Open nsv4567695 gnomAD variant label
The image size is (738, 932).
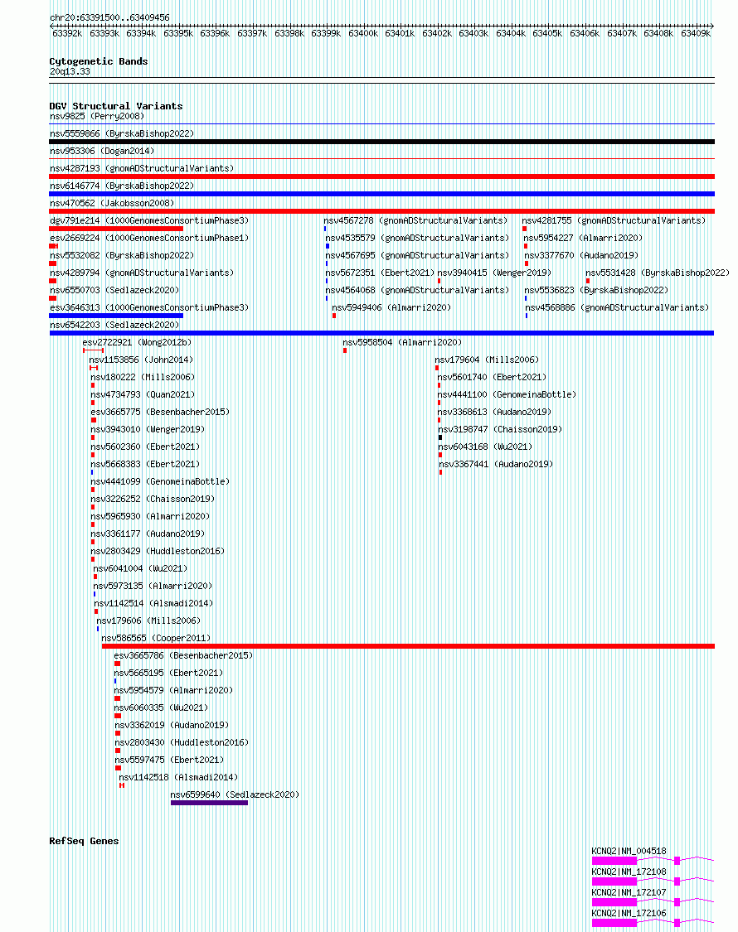417,255
